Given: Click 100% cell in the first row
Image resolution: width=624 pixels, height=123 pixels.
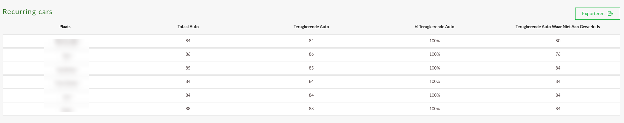Looking at the screenshot, I should [434, 41].
